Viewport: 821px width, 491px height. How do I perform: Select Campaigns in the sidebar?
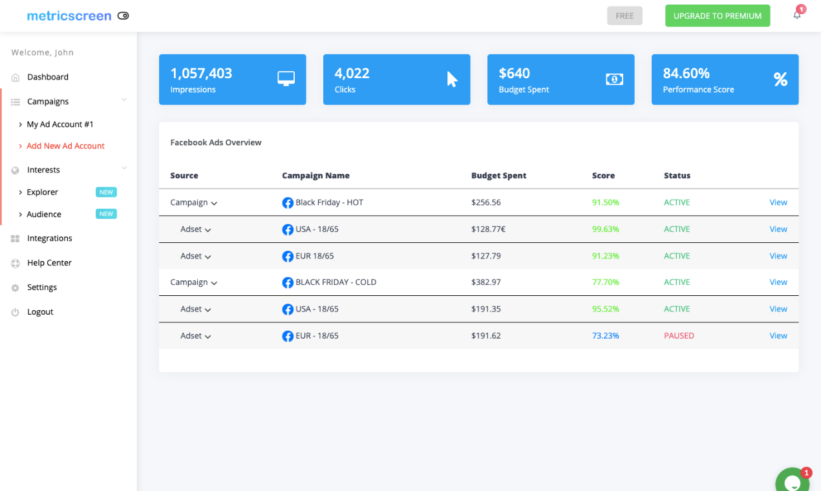click(x=48, y=101)
